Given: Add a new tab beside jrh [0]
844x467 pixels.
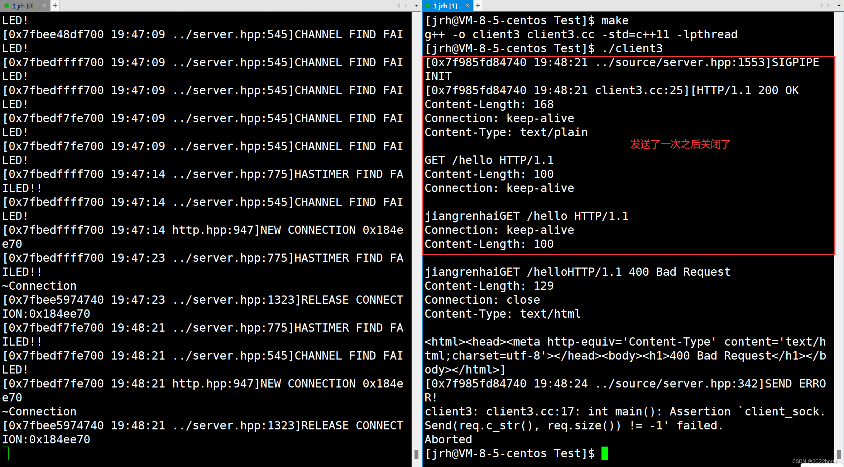Looking at the screenshot, I should (55, 5).
